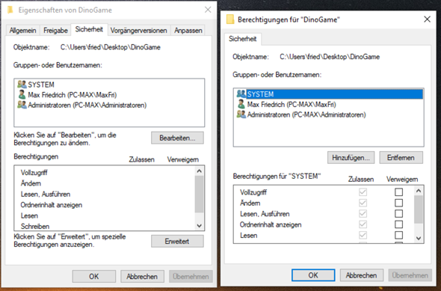Toggle Zulassen checkbox for Ändern
The width and height of the screenshot is (441, 291).
tap(363, 203)
